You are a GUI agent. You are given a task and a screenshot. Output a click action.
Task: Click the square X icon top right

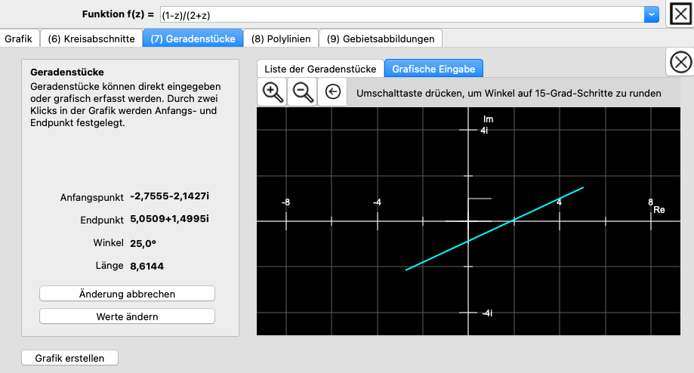(680, 14)
